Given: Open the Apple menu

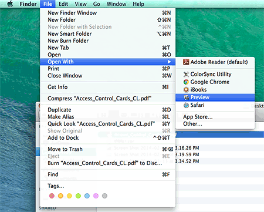Looking at the screenshot, I should coord(10,4).
